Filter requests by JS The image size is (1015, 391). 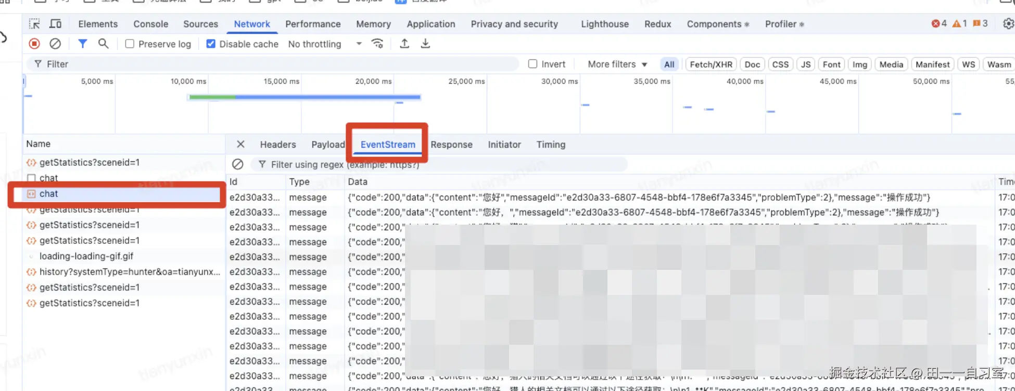coord(806,64)
